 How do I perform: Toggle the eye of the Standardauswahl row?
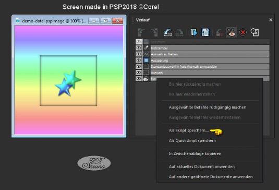pos(139,66)
